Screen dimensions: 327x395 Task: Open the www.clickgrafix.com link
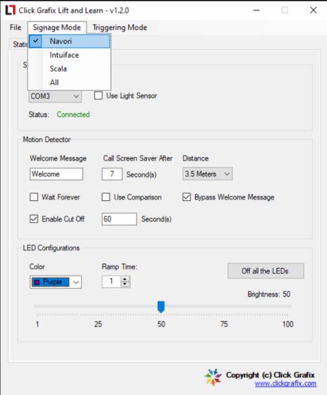point(285,383)
